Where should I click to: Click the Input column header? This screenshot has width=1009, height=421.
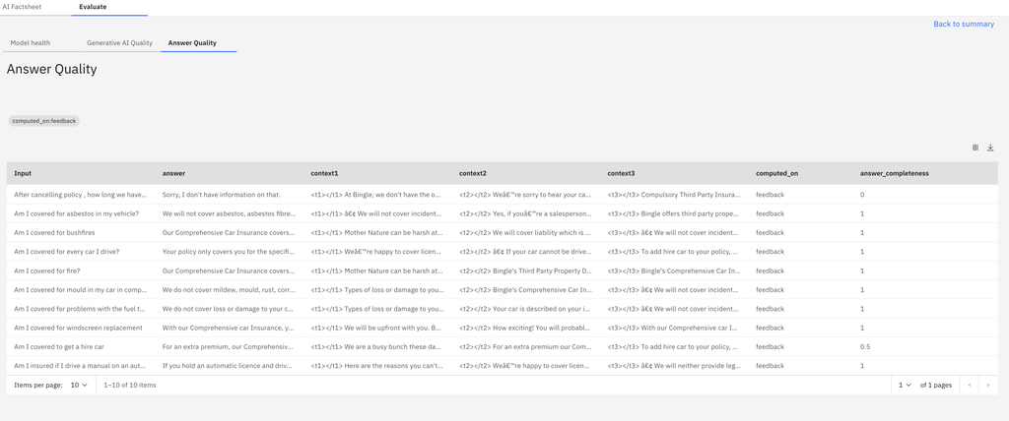pyautogui.click(x=24, y=173)
